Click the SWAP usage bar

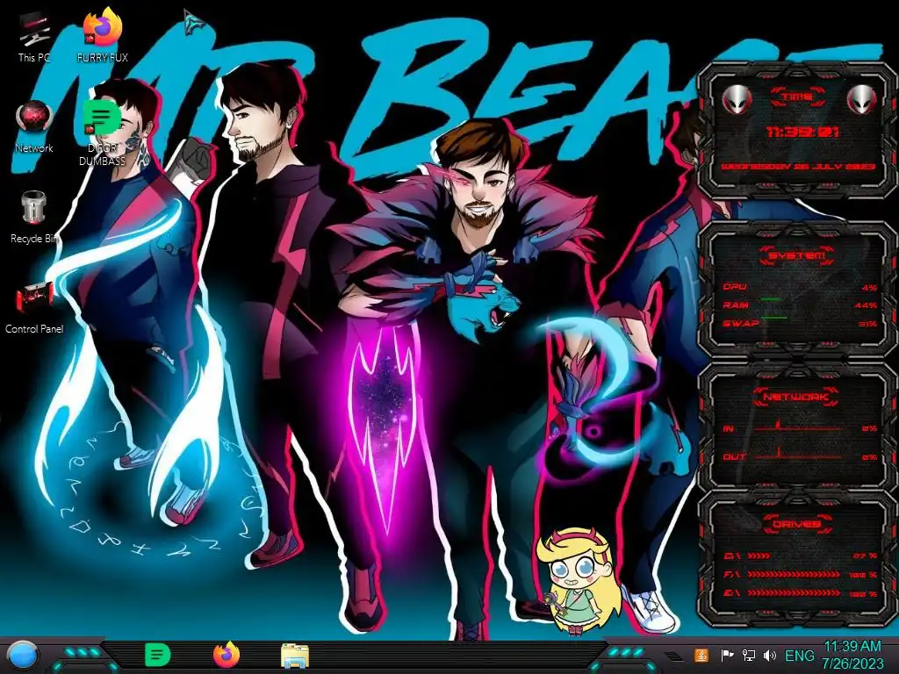tap(774, 318)
